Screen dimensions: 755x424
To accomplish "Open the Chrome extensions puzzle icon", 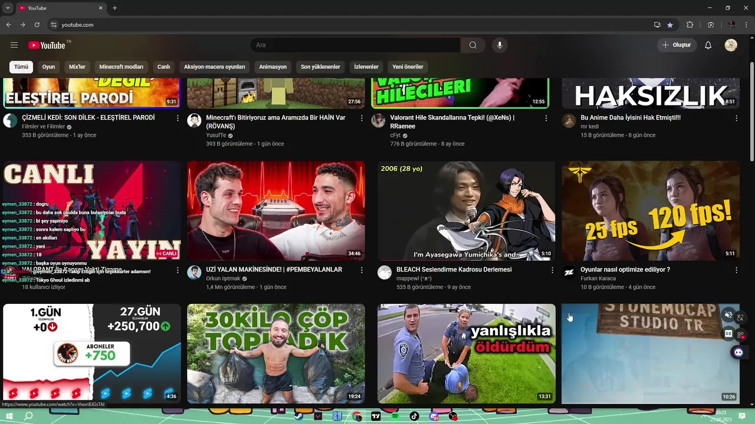I will 690,25.
